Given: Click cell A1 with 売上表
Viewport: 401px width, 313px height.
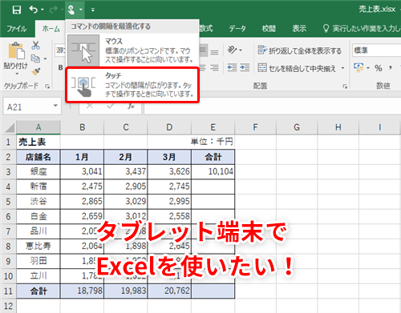Looking at the screenshot, I should (x=38, y=142).
